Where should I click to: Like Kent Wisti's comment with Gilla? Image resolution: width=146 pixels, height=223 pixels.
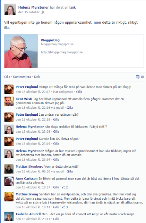pyautogui.click(x=70, y=108)
